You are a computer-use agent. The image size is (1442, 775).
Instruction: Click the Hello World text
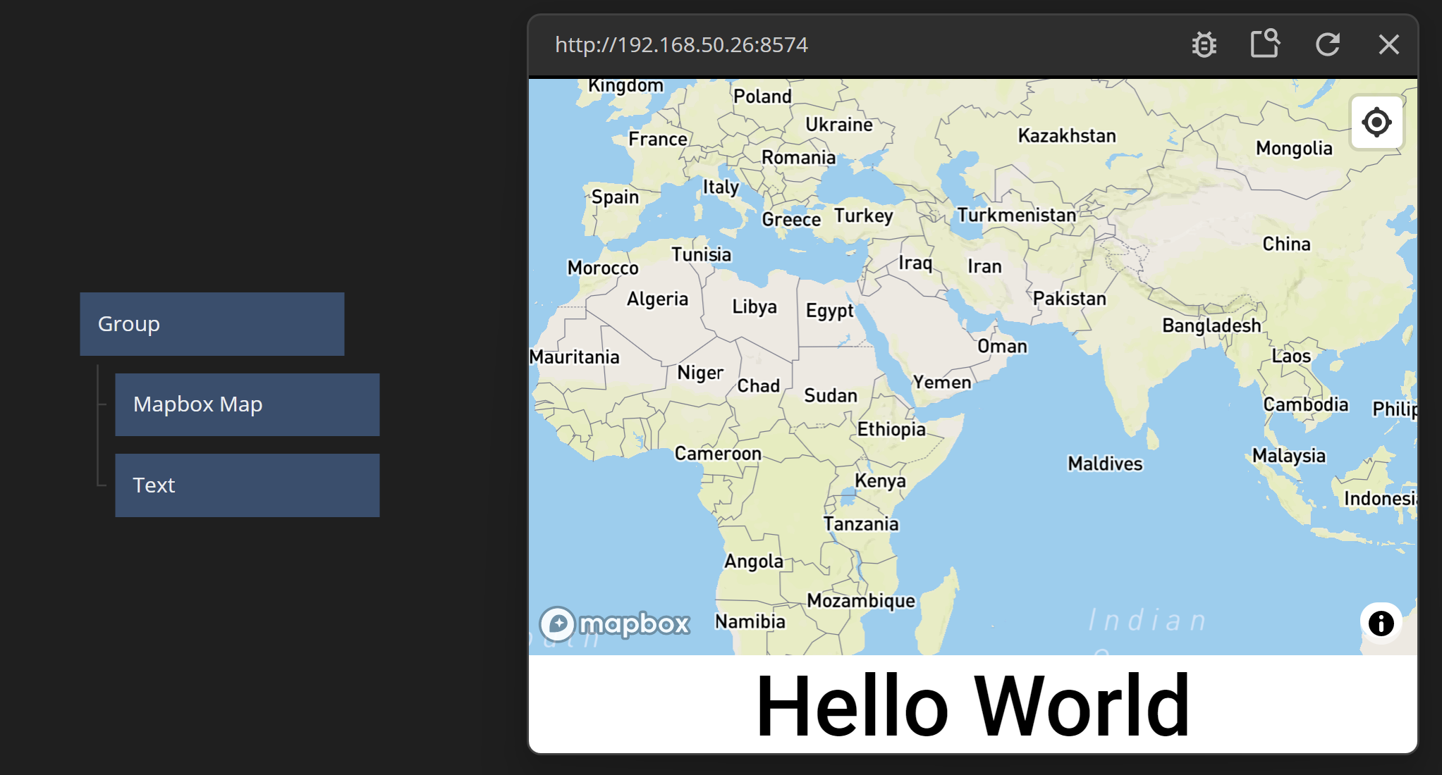tap(972, 705)
